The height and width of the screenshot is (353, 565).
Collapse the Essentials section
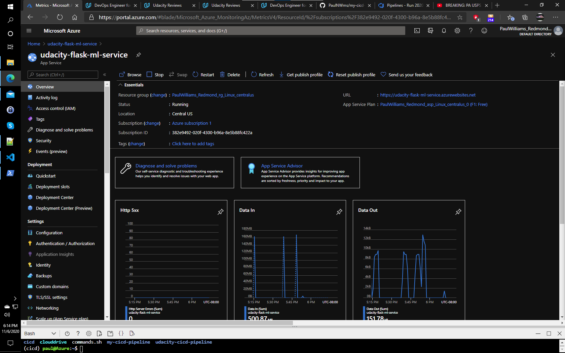[x=120, y=85]
